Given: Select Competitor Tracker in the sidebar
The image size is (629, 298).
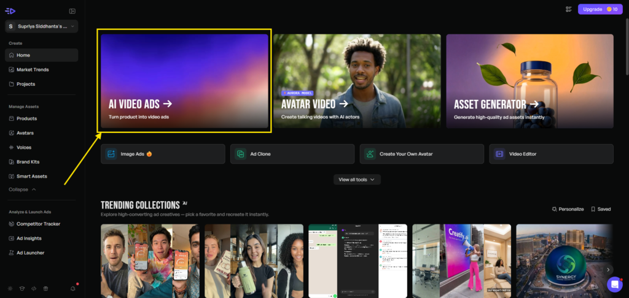Looking at the screenshot, I should [38, 224].
